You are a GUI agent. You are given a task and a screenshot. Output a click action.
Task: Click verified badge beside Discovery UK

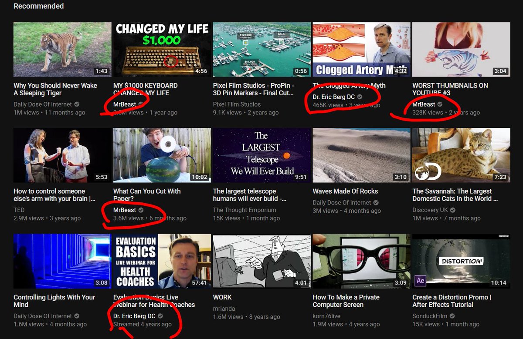[453, 210]
